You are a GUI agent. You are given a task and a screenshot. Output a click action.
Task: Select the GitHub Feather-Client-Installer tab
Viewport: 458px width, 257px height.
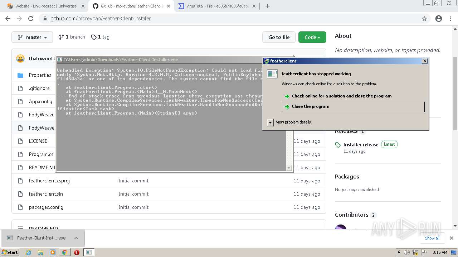tap(131, 6)
